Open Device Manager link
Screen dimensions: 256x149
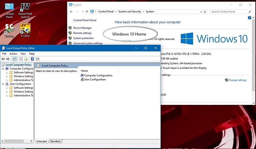click(82, 28)
